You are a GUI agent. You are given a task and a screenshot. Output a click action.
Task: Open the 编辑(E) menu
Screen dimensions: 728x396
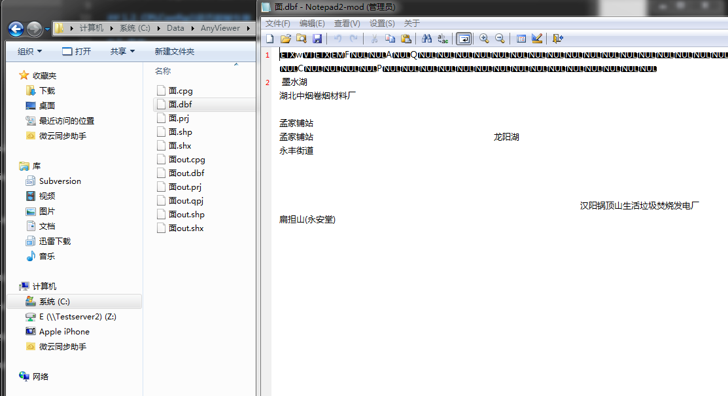coord(312,24)
